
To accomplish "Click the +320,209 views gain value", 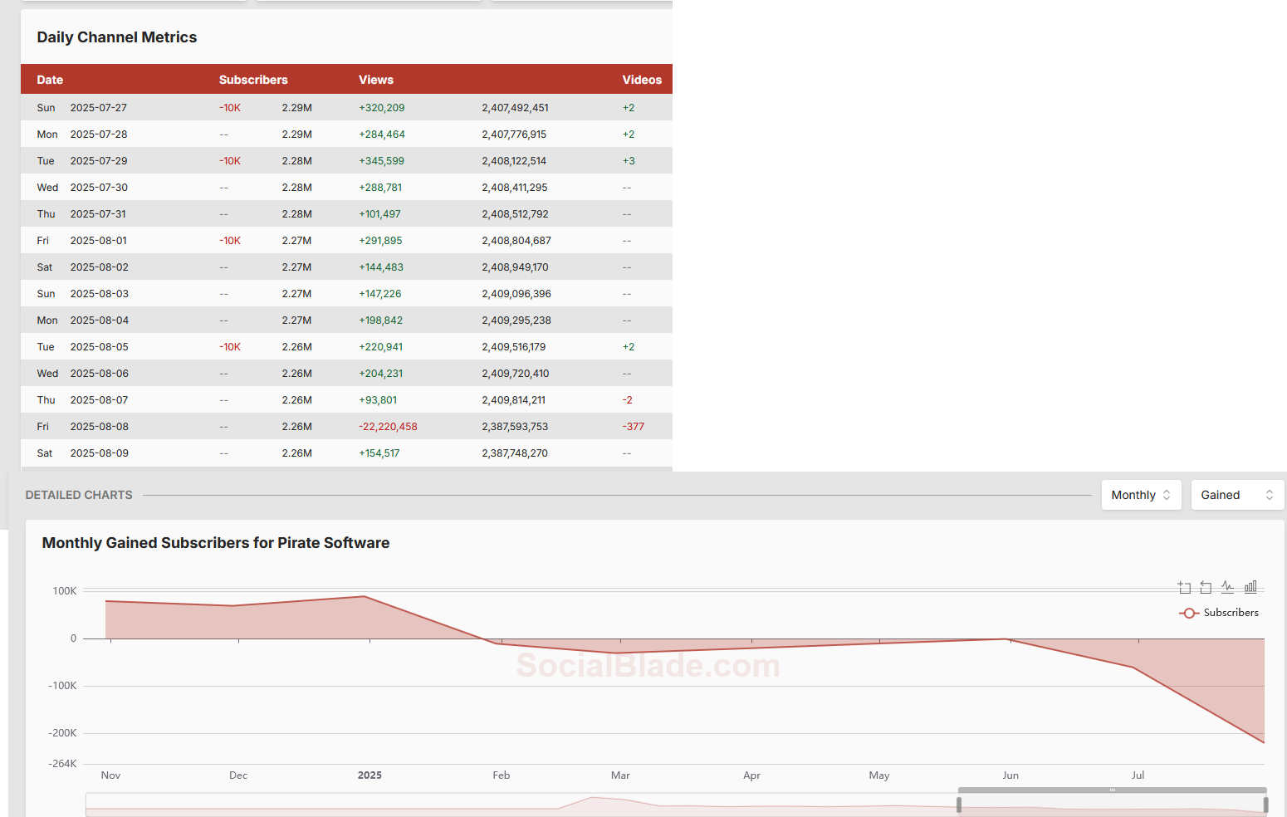I will (382, 108).
